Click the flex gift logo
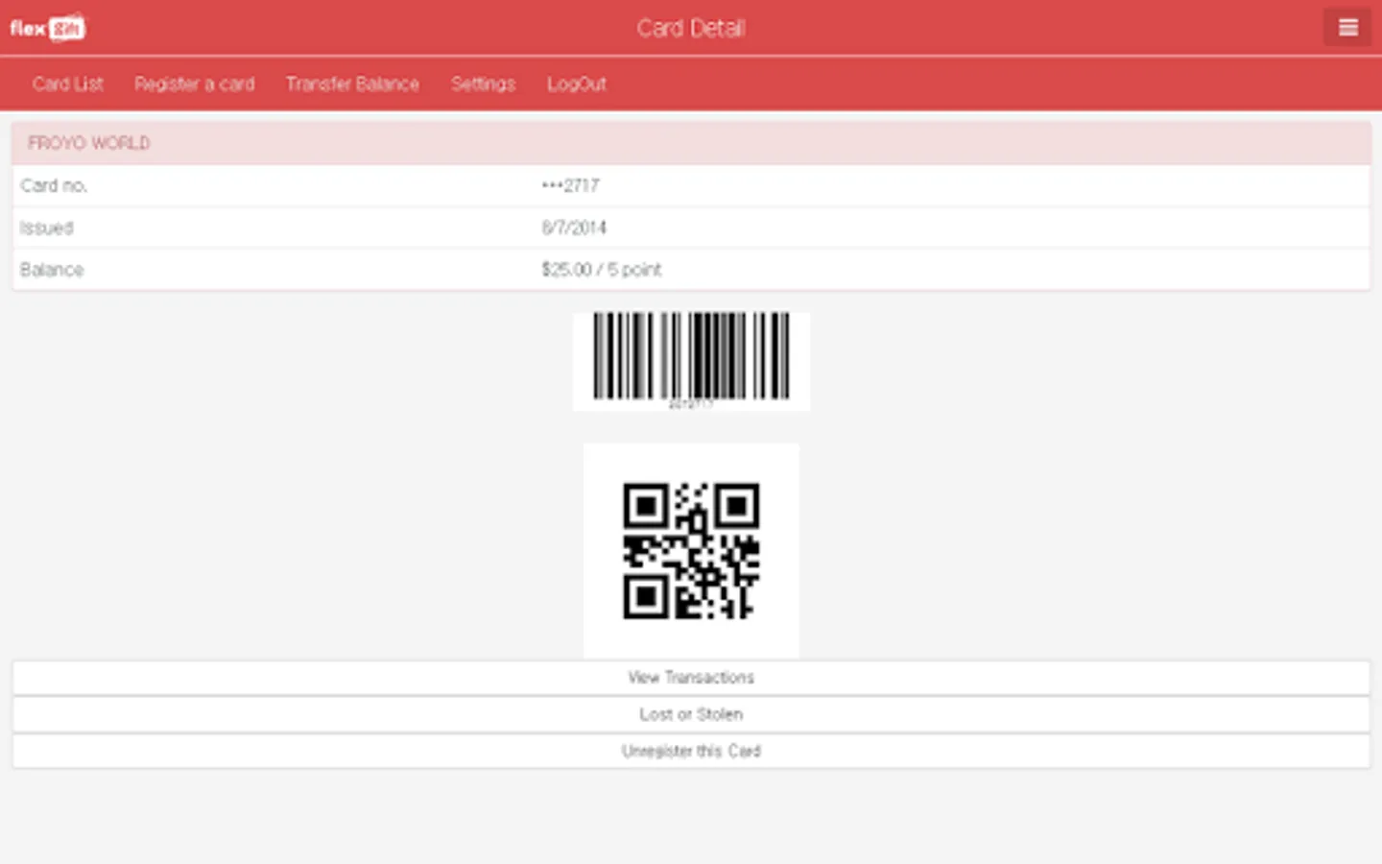Viewport: 1382px width, 864px height. (x=48, y=28)
